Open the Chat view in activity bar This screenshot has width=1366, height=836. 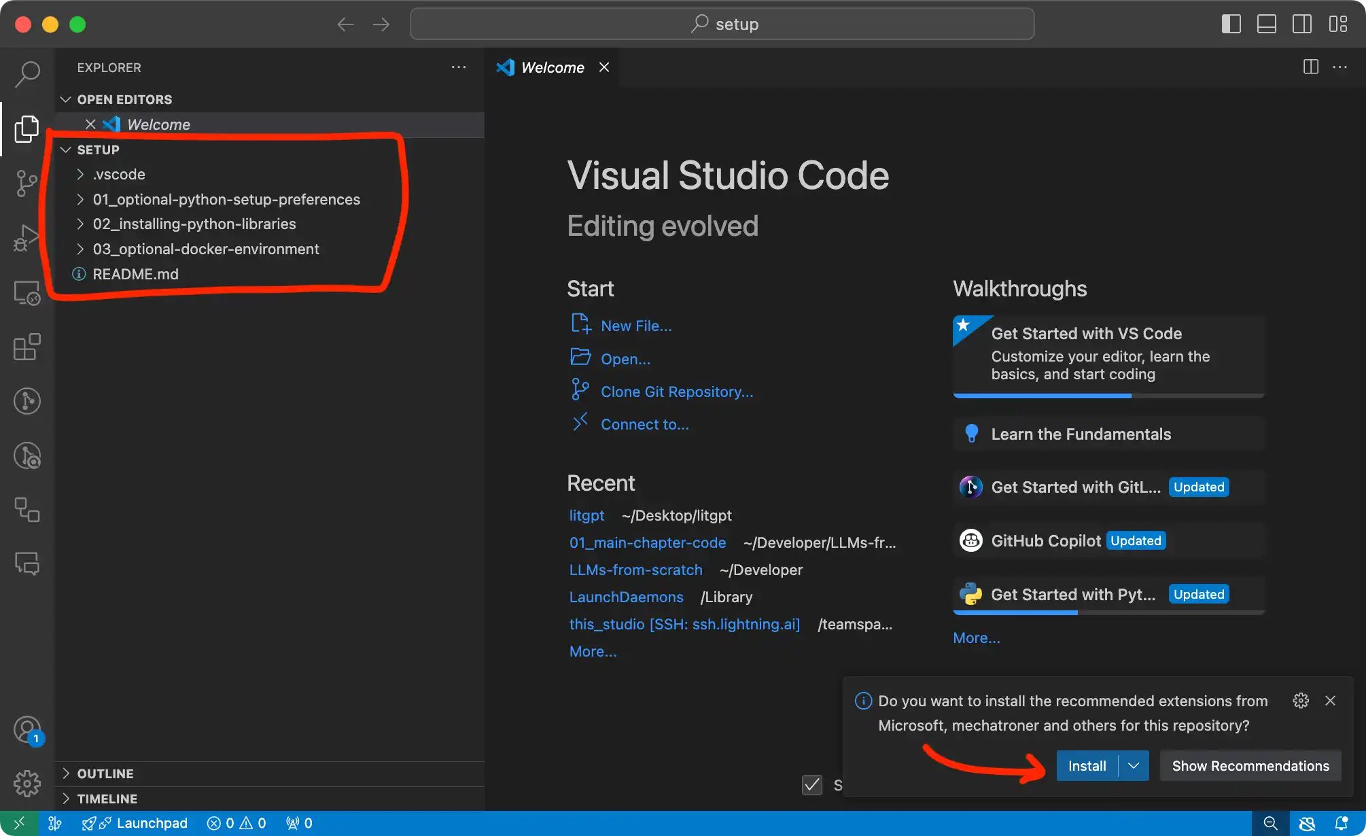pos(27,564)
